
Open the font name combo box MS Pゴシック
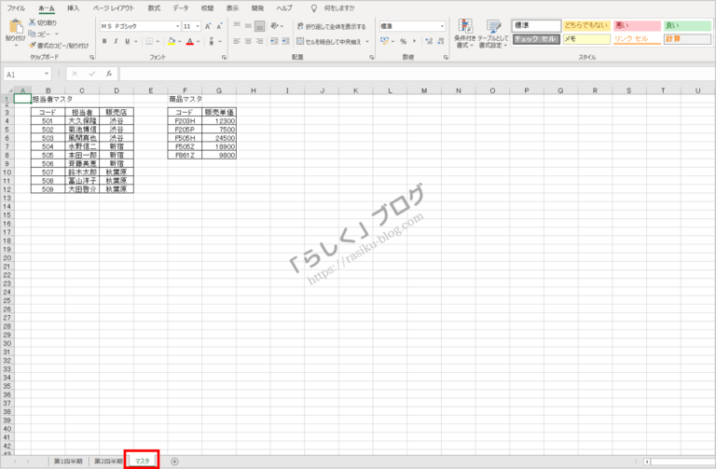tap(140, 26)
